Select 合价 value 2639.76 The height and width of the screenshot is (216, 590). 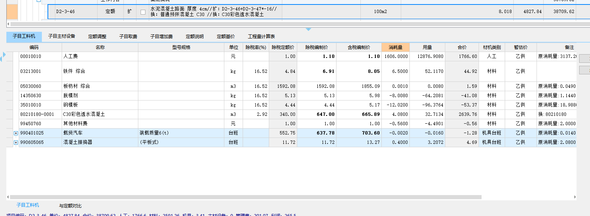(x=462, y=114)
